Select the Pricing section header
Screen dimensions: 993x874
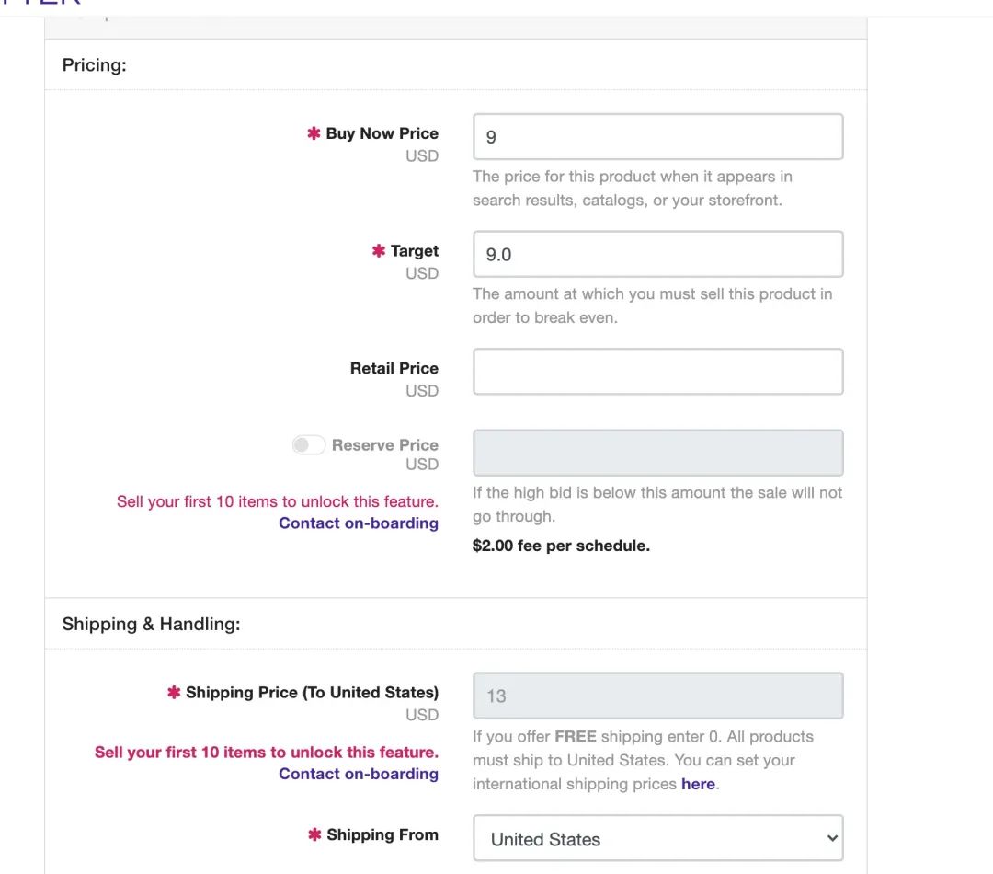[94, 65]
